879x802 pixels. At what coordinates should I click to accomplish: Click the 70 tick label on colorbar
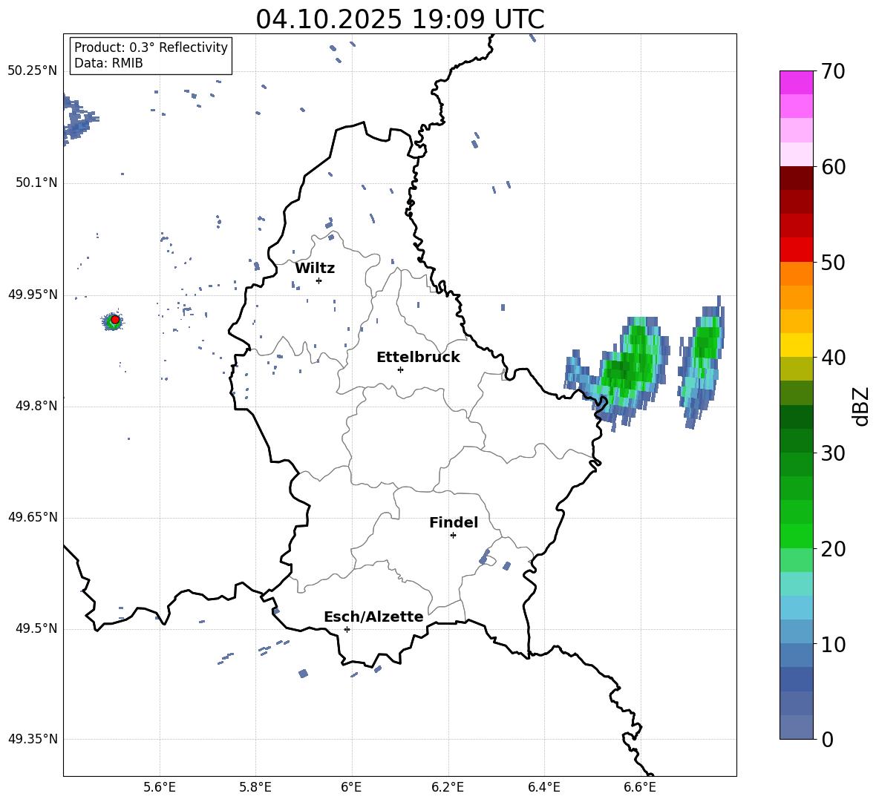tap(832, 71)
